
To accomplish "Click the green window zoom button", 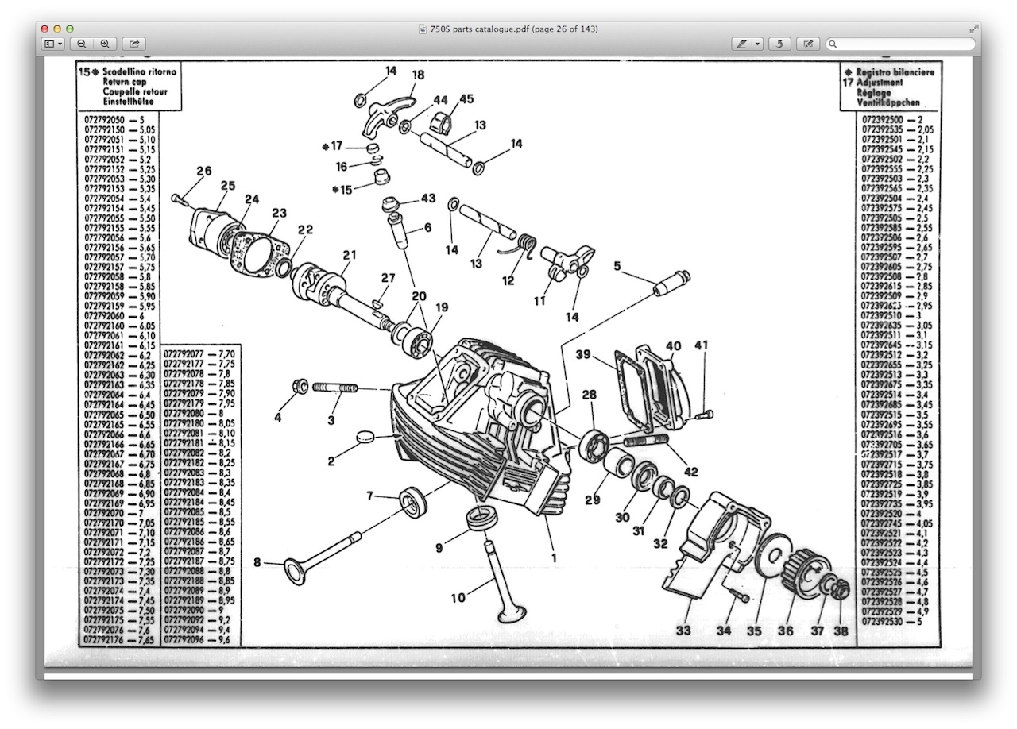I will click(70, 29).
